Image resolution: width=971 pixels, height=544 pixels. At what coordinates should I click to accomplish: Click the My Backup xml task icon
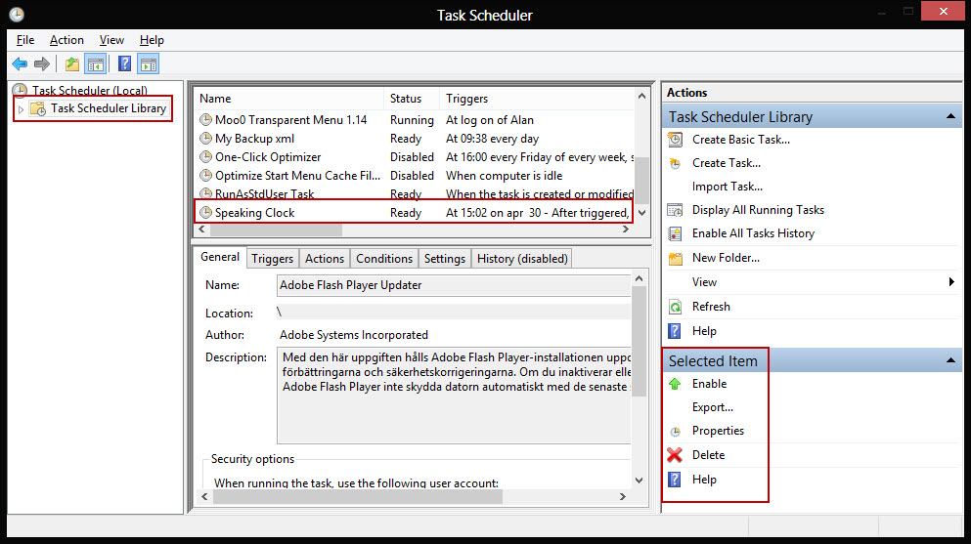(205, 139)
